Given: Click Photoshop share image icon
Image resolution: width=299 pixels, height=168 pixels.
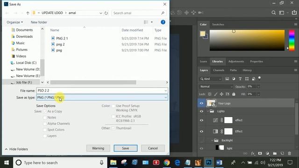Looking at the screenshot, I should [294, 13].
